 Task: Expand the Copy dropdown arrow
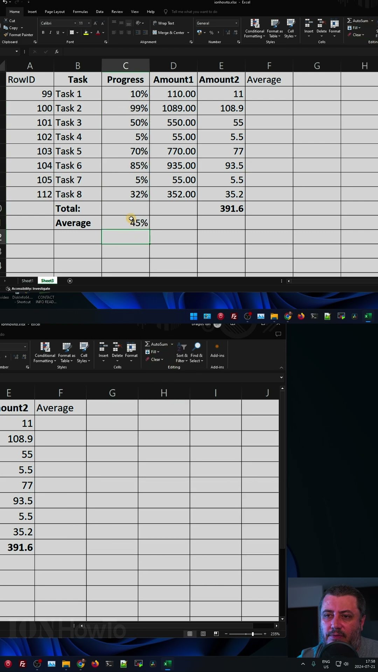coord(22,28)
